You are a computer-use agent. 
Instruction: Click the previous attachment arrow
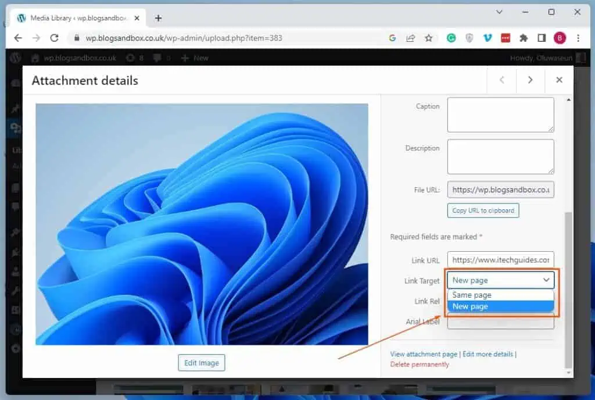point(501,80)
